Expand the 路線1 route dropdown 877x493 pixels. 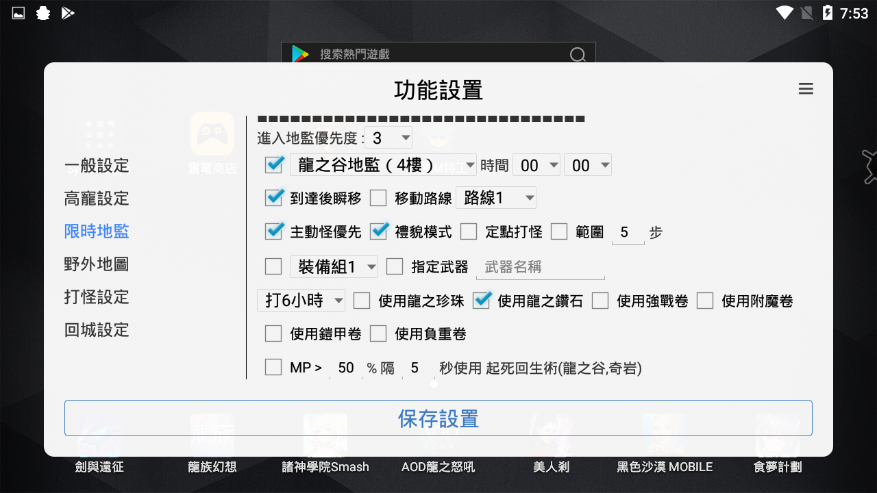tap(496, 198)
